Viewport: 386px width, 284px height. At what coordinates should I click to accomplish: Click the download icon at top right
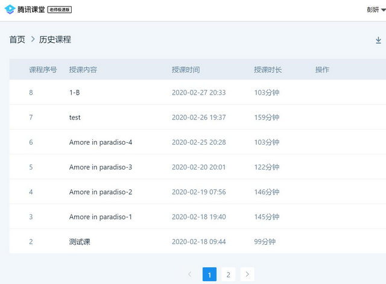tap(378, 40)
